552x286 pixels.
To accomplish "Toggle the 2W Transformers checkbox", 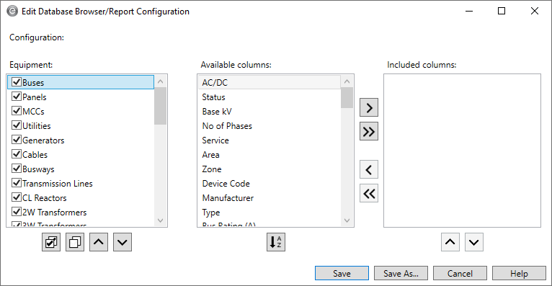I will [17, 212].
